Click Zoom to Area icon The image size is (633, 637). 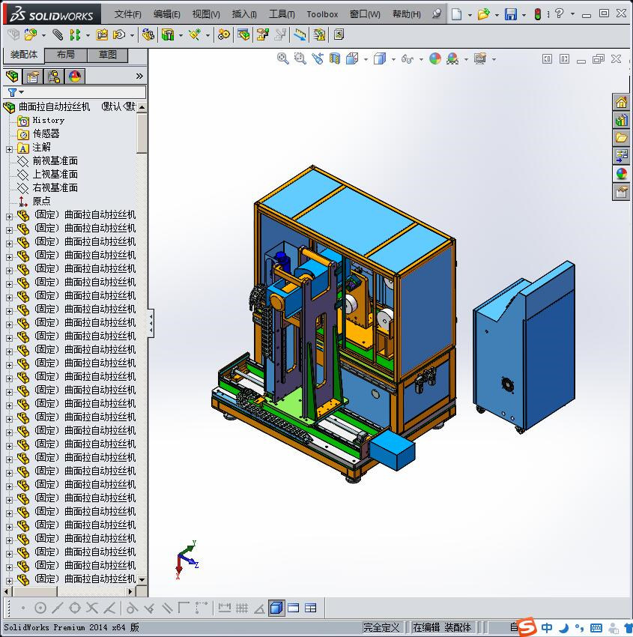pos(300,59)
